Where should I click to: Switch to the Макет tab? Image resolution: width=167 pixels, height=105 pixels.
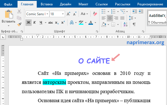83,4
